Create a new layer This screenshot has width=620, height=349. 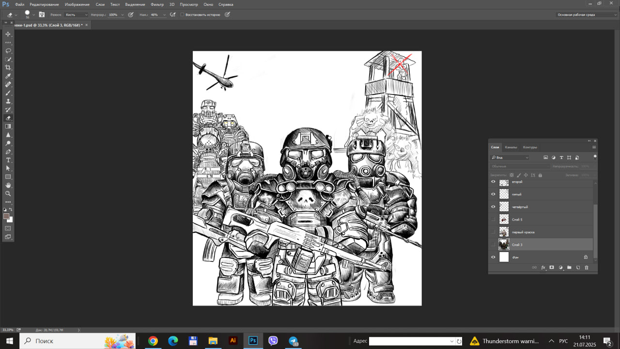578,267
